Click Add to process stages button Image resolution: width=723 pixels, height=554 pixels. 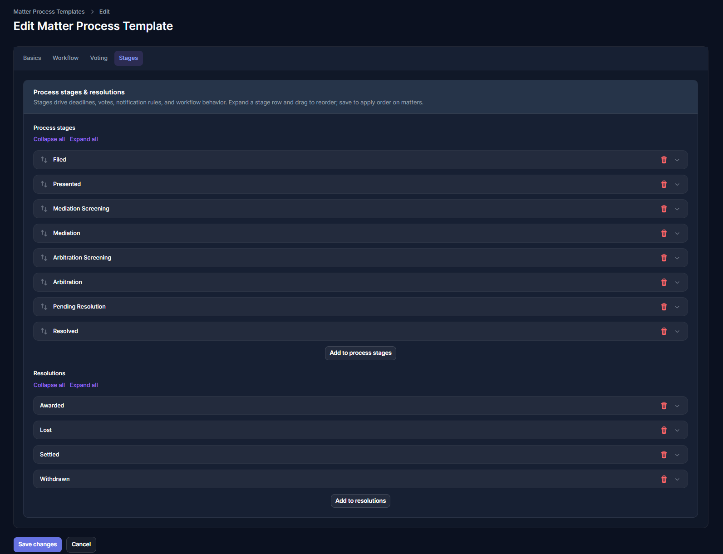click(x=360, y=353)
